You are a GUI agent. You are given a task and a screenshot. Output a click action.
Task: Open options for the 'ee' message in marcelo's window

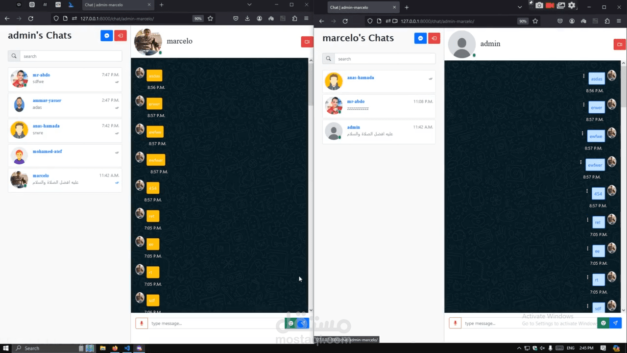point(587,248)
